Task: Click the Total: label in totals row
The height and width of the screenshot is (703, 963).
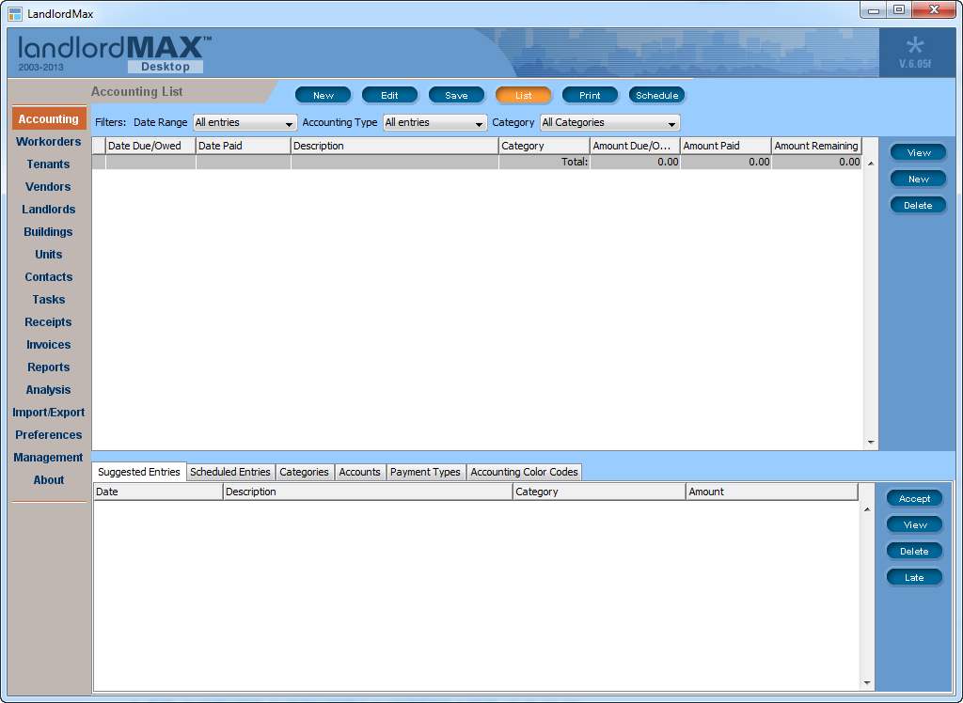Action: [575, 162]
